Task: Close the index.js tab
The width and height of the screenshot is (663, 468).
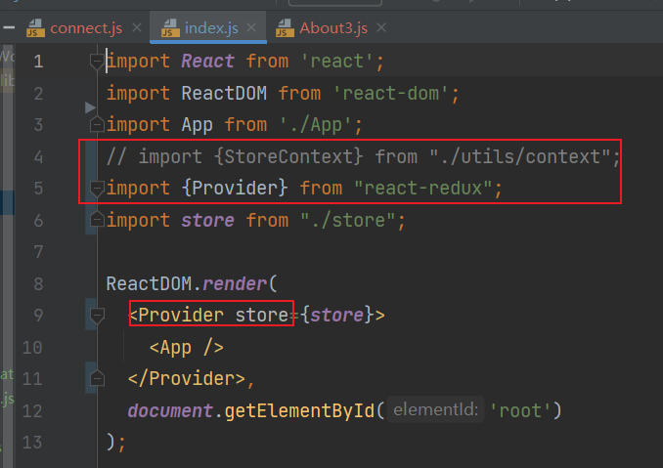Action: pos(251,28)
